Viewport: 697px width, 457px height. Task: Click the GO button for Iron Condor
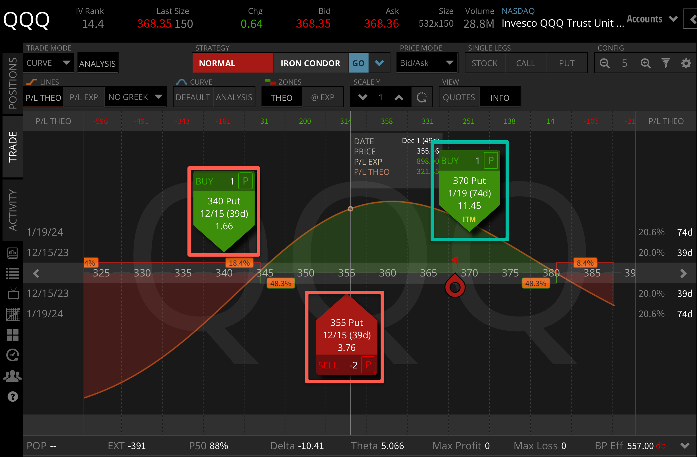pos(358,63)
